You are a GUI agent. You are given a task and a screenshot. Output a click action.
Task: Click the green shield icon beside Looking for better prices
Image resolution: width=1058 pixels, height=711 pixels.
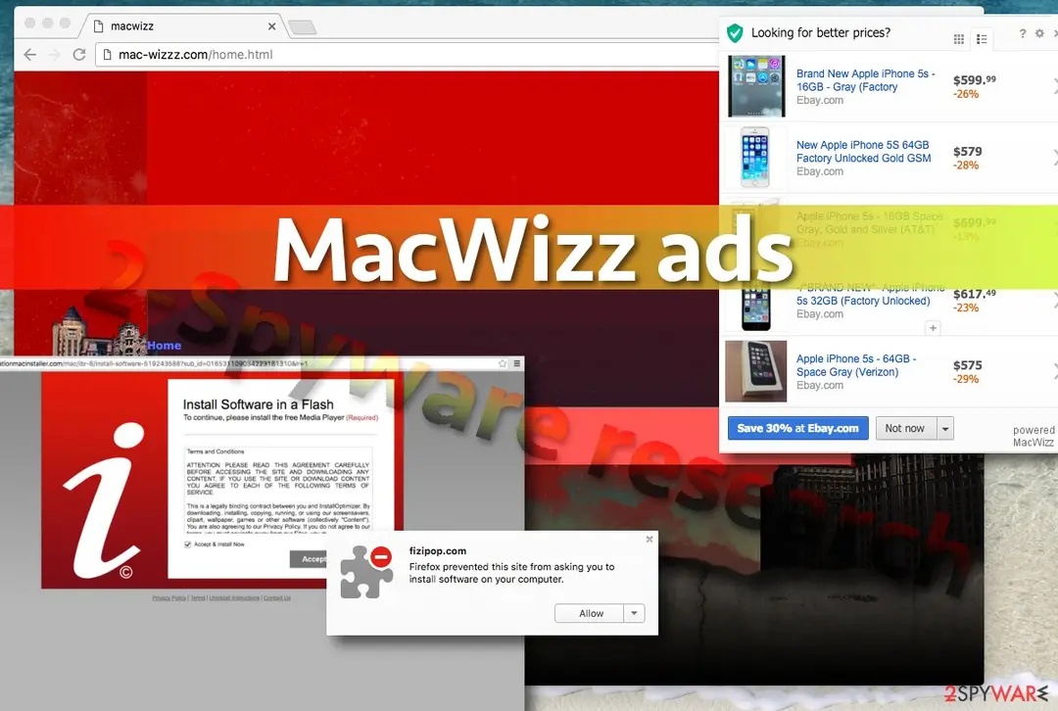point(735,32)
